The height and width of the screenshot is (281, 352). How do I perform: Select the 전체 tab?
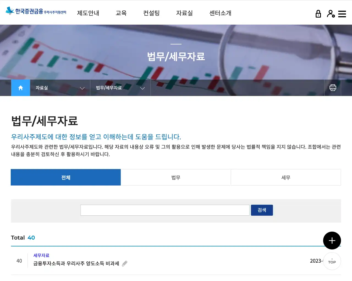click(x=66, y=177)
